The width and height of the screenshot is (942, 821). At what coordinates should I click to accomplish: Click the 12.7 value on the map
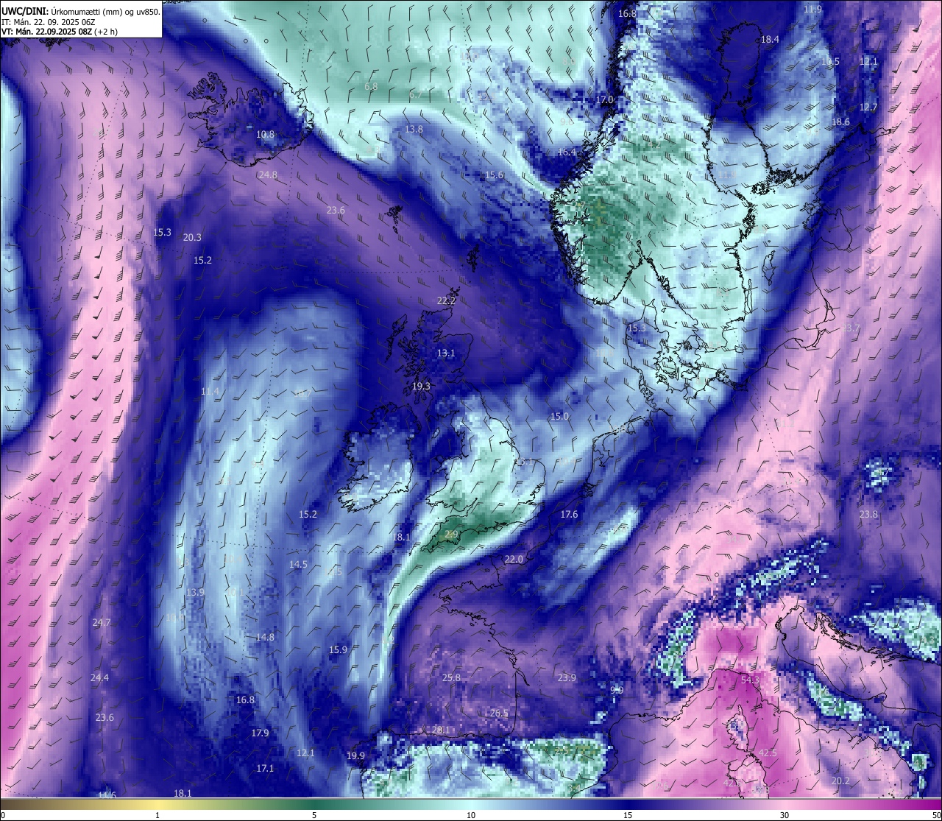point(868,108)
